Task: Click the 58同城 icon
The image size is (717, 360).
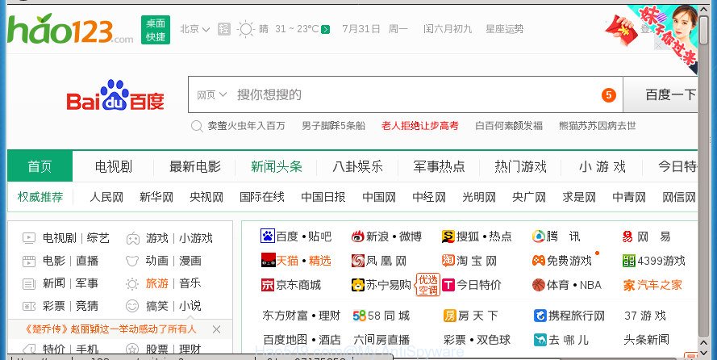Action: tap(360, 316)
